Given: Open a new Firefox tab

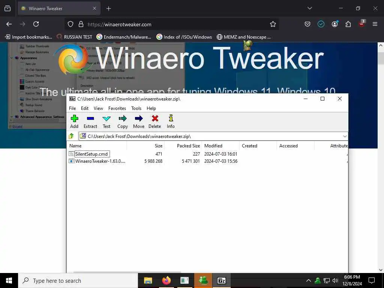Looking at the screenshot, I should click(x=108, y=9).
